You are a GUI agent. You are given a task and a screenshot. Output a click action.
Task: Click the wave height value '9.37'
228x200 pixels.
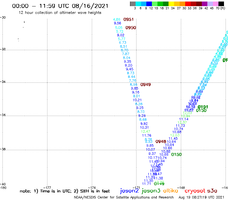(152, 154)
